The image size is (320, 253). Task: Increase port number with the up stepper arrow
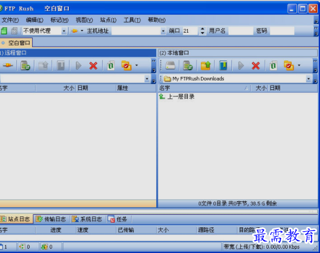(202, 29)
